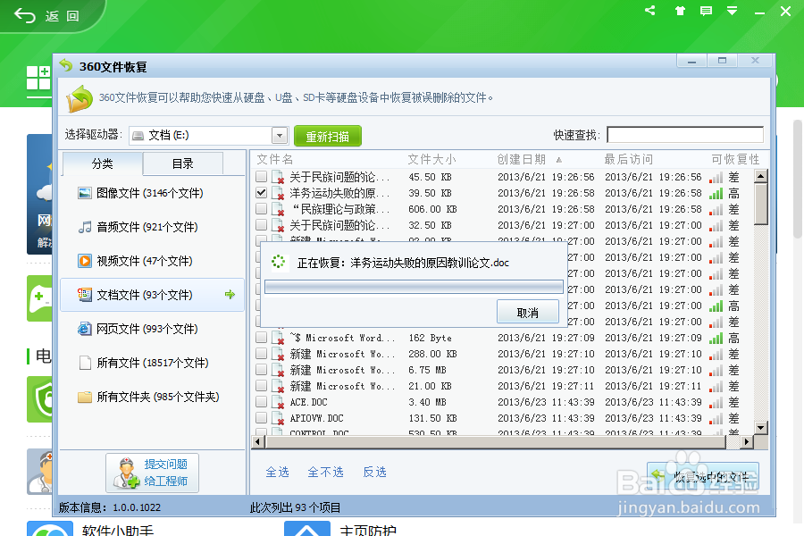This screenshot has height=536, width=804.
Task: Click the scroll right arrow of file list
Action: coord(747,441)
